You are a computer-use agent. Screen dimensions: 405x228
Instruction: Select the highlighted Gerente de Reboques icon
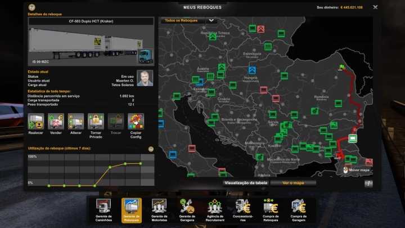coord(132,210)
